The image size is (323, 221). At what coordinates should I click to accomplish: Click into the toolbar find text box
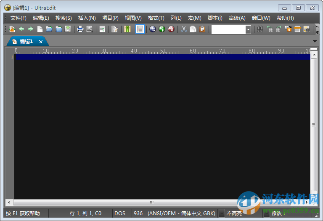coord(228,30)
